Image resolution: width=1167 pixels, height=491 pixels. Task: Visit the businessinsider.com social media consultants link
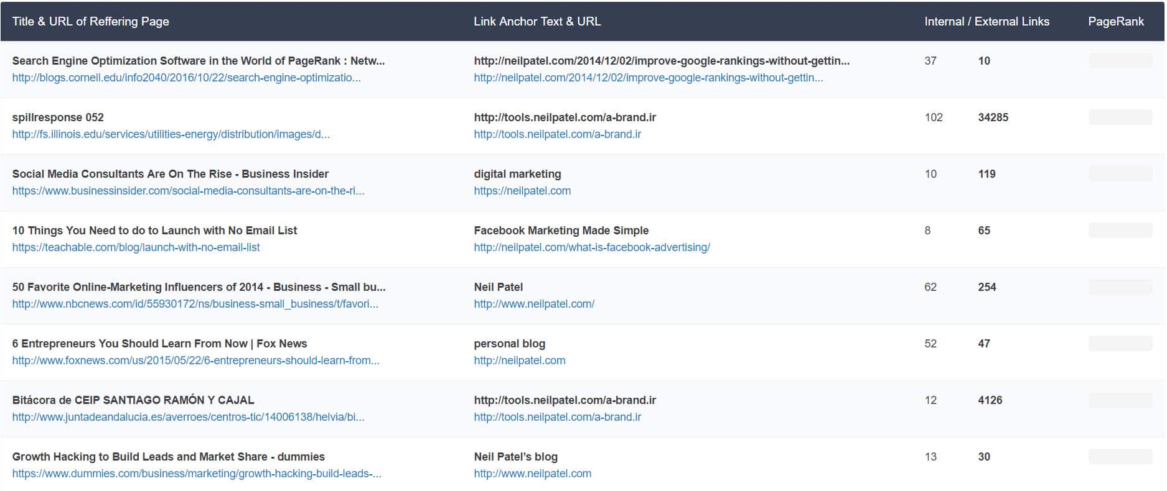(188, 191)
